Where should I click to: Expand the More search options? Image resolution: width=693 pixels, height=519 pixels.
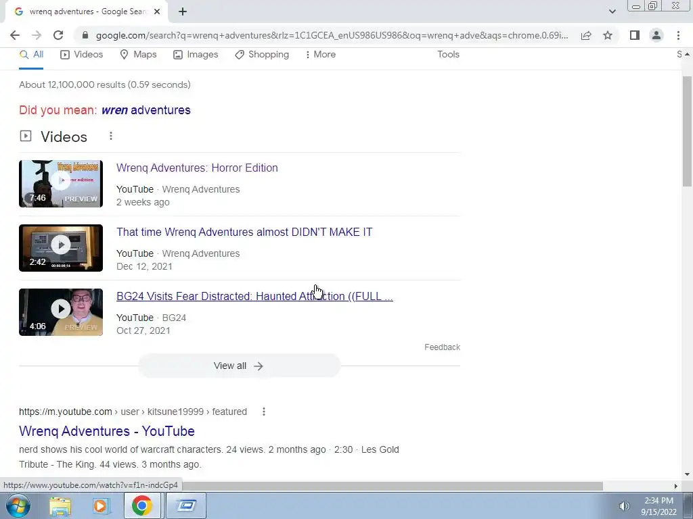[x=320, y=55]
